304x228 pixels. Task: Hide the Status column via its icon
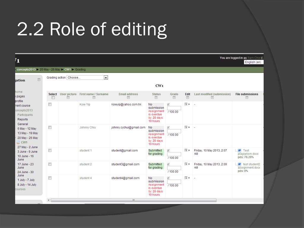point(156,98)
